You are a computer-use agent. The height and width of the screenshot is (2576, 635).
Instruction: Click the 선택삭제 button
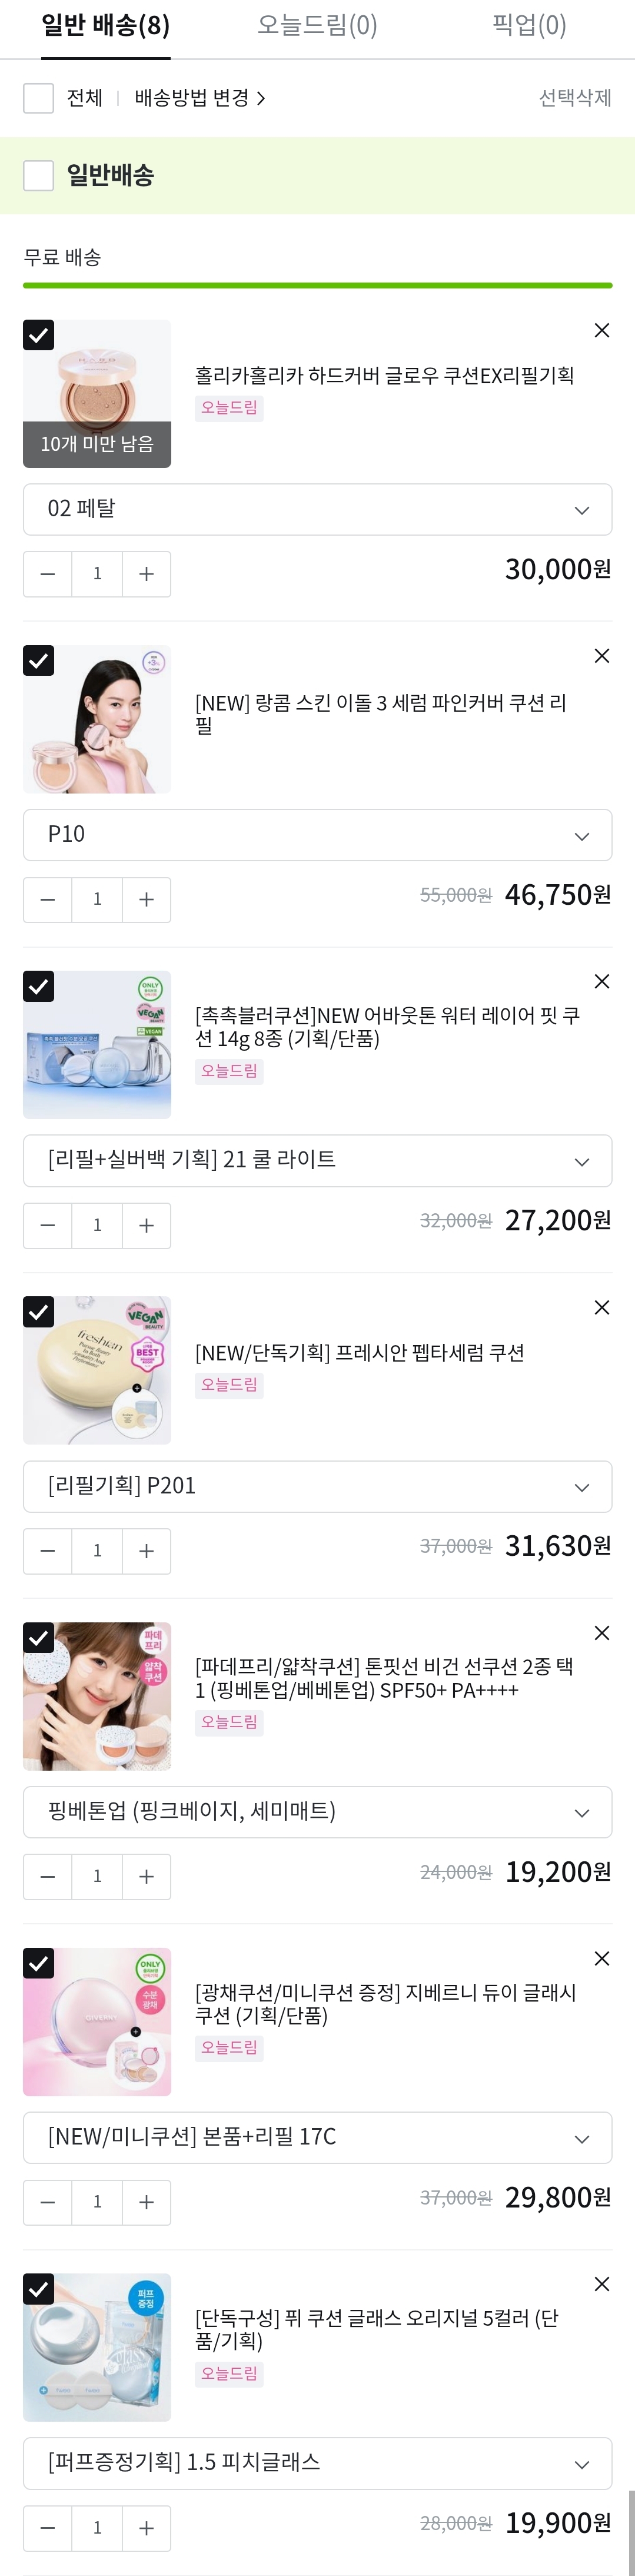575,98
